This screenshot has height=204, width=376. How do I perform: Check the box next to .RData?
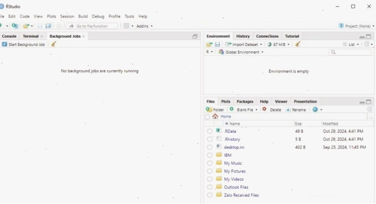click(210, 131)
